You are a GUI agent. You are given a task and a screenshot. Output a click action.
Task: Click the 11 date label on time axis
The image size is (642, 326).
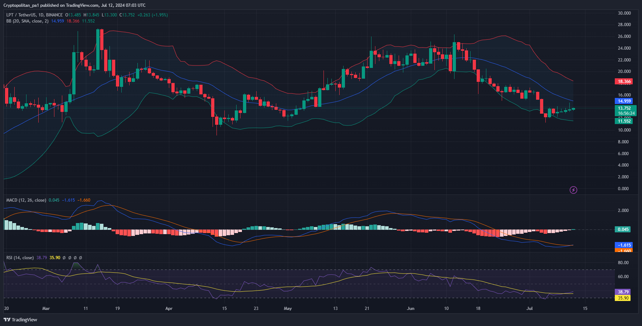point(86,308)
